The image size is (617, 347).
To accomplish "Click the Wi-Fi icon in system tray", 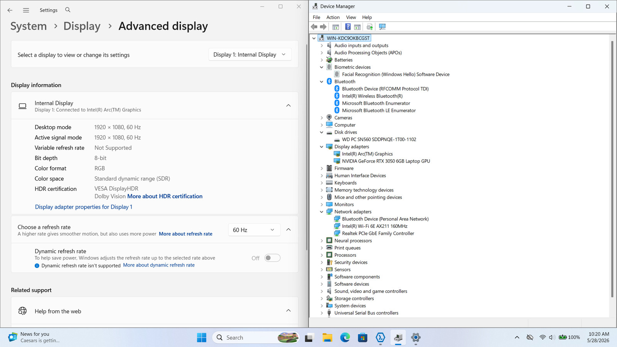I will click(x=543, y=337).
